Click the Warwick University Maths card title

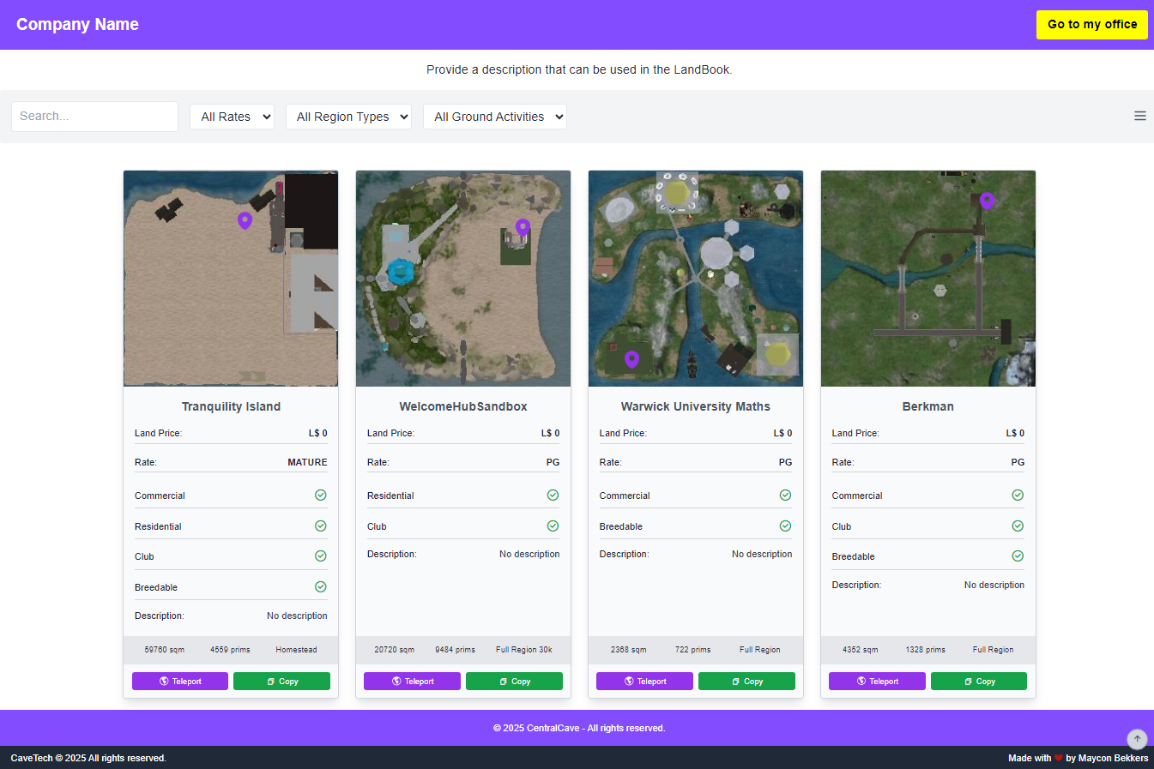click(696, 406)
